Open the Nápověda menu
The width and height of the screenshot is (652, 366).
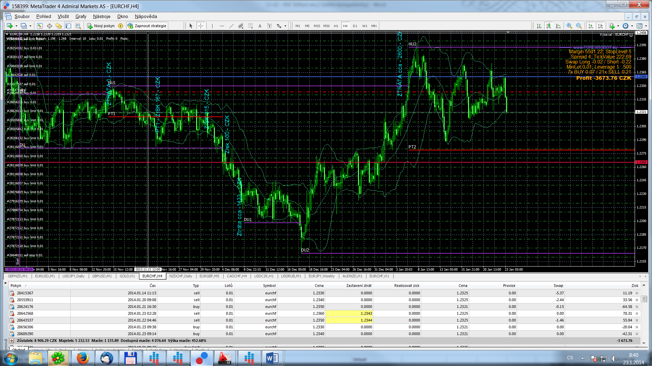(146, 16)
